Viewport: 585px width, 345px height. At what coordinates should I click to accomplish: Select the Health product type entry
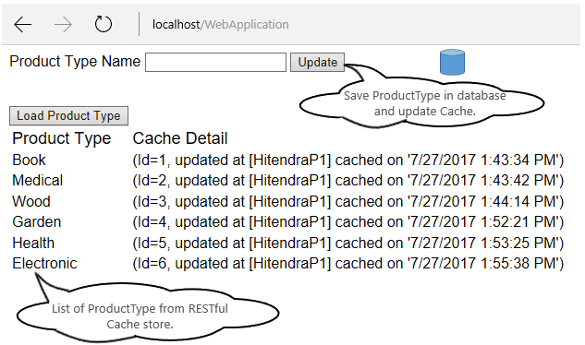pyautogui.click(x=33, y=243)
